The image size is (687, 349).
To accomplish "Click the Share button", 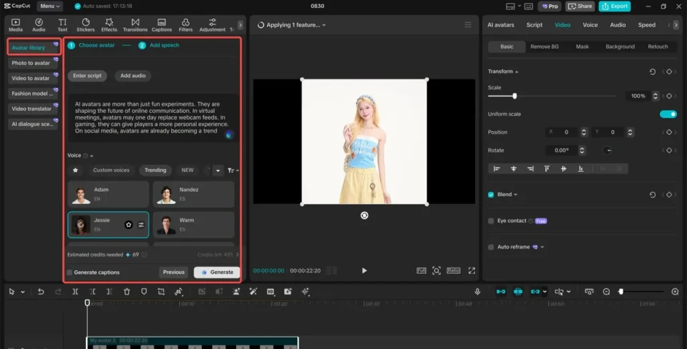I will point(579,6).
